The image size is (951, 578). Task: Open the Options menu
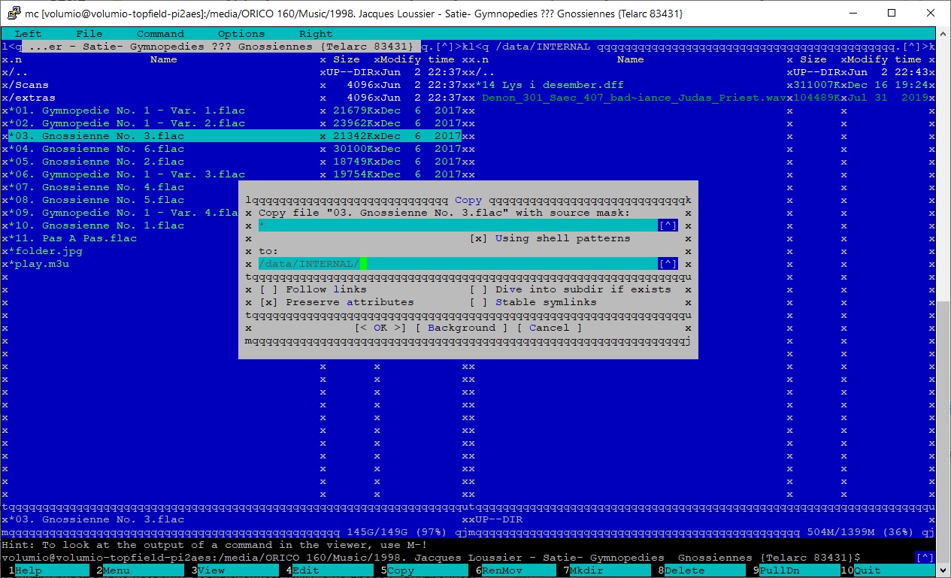(241, 34)
